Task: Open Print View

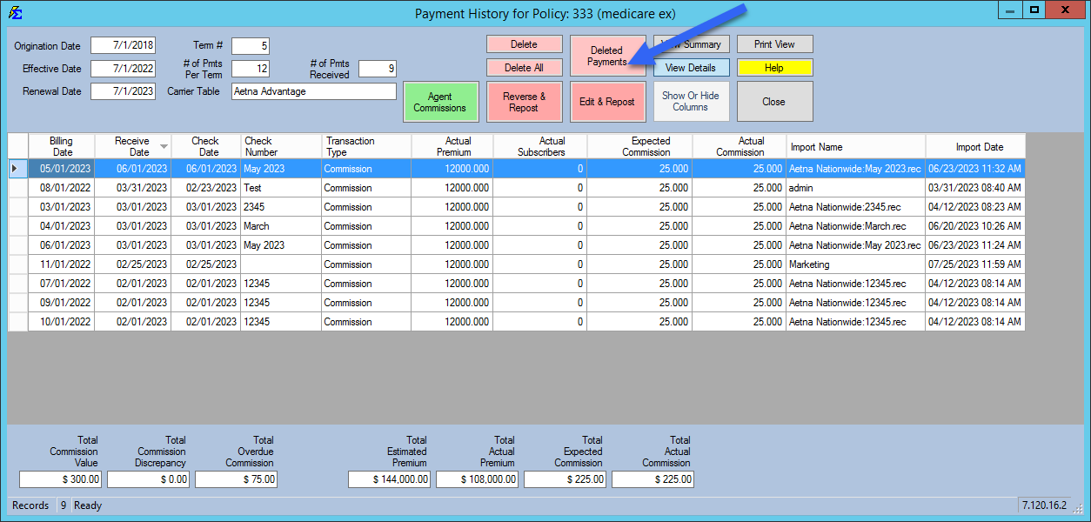Action: point(773,43)
